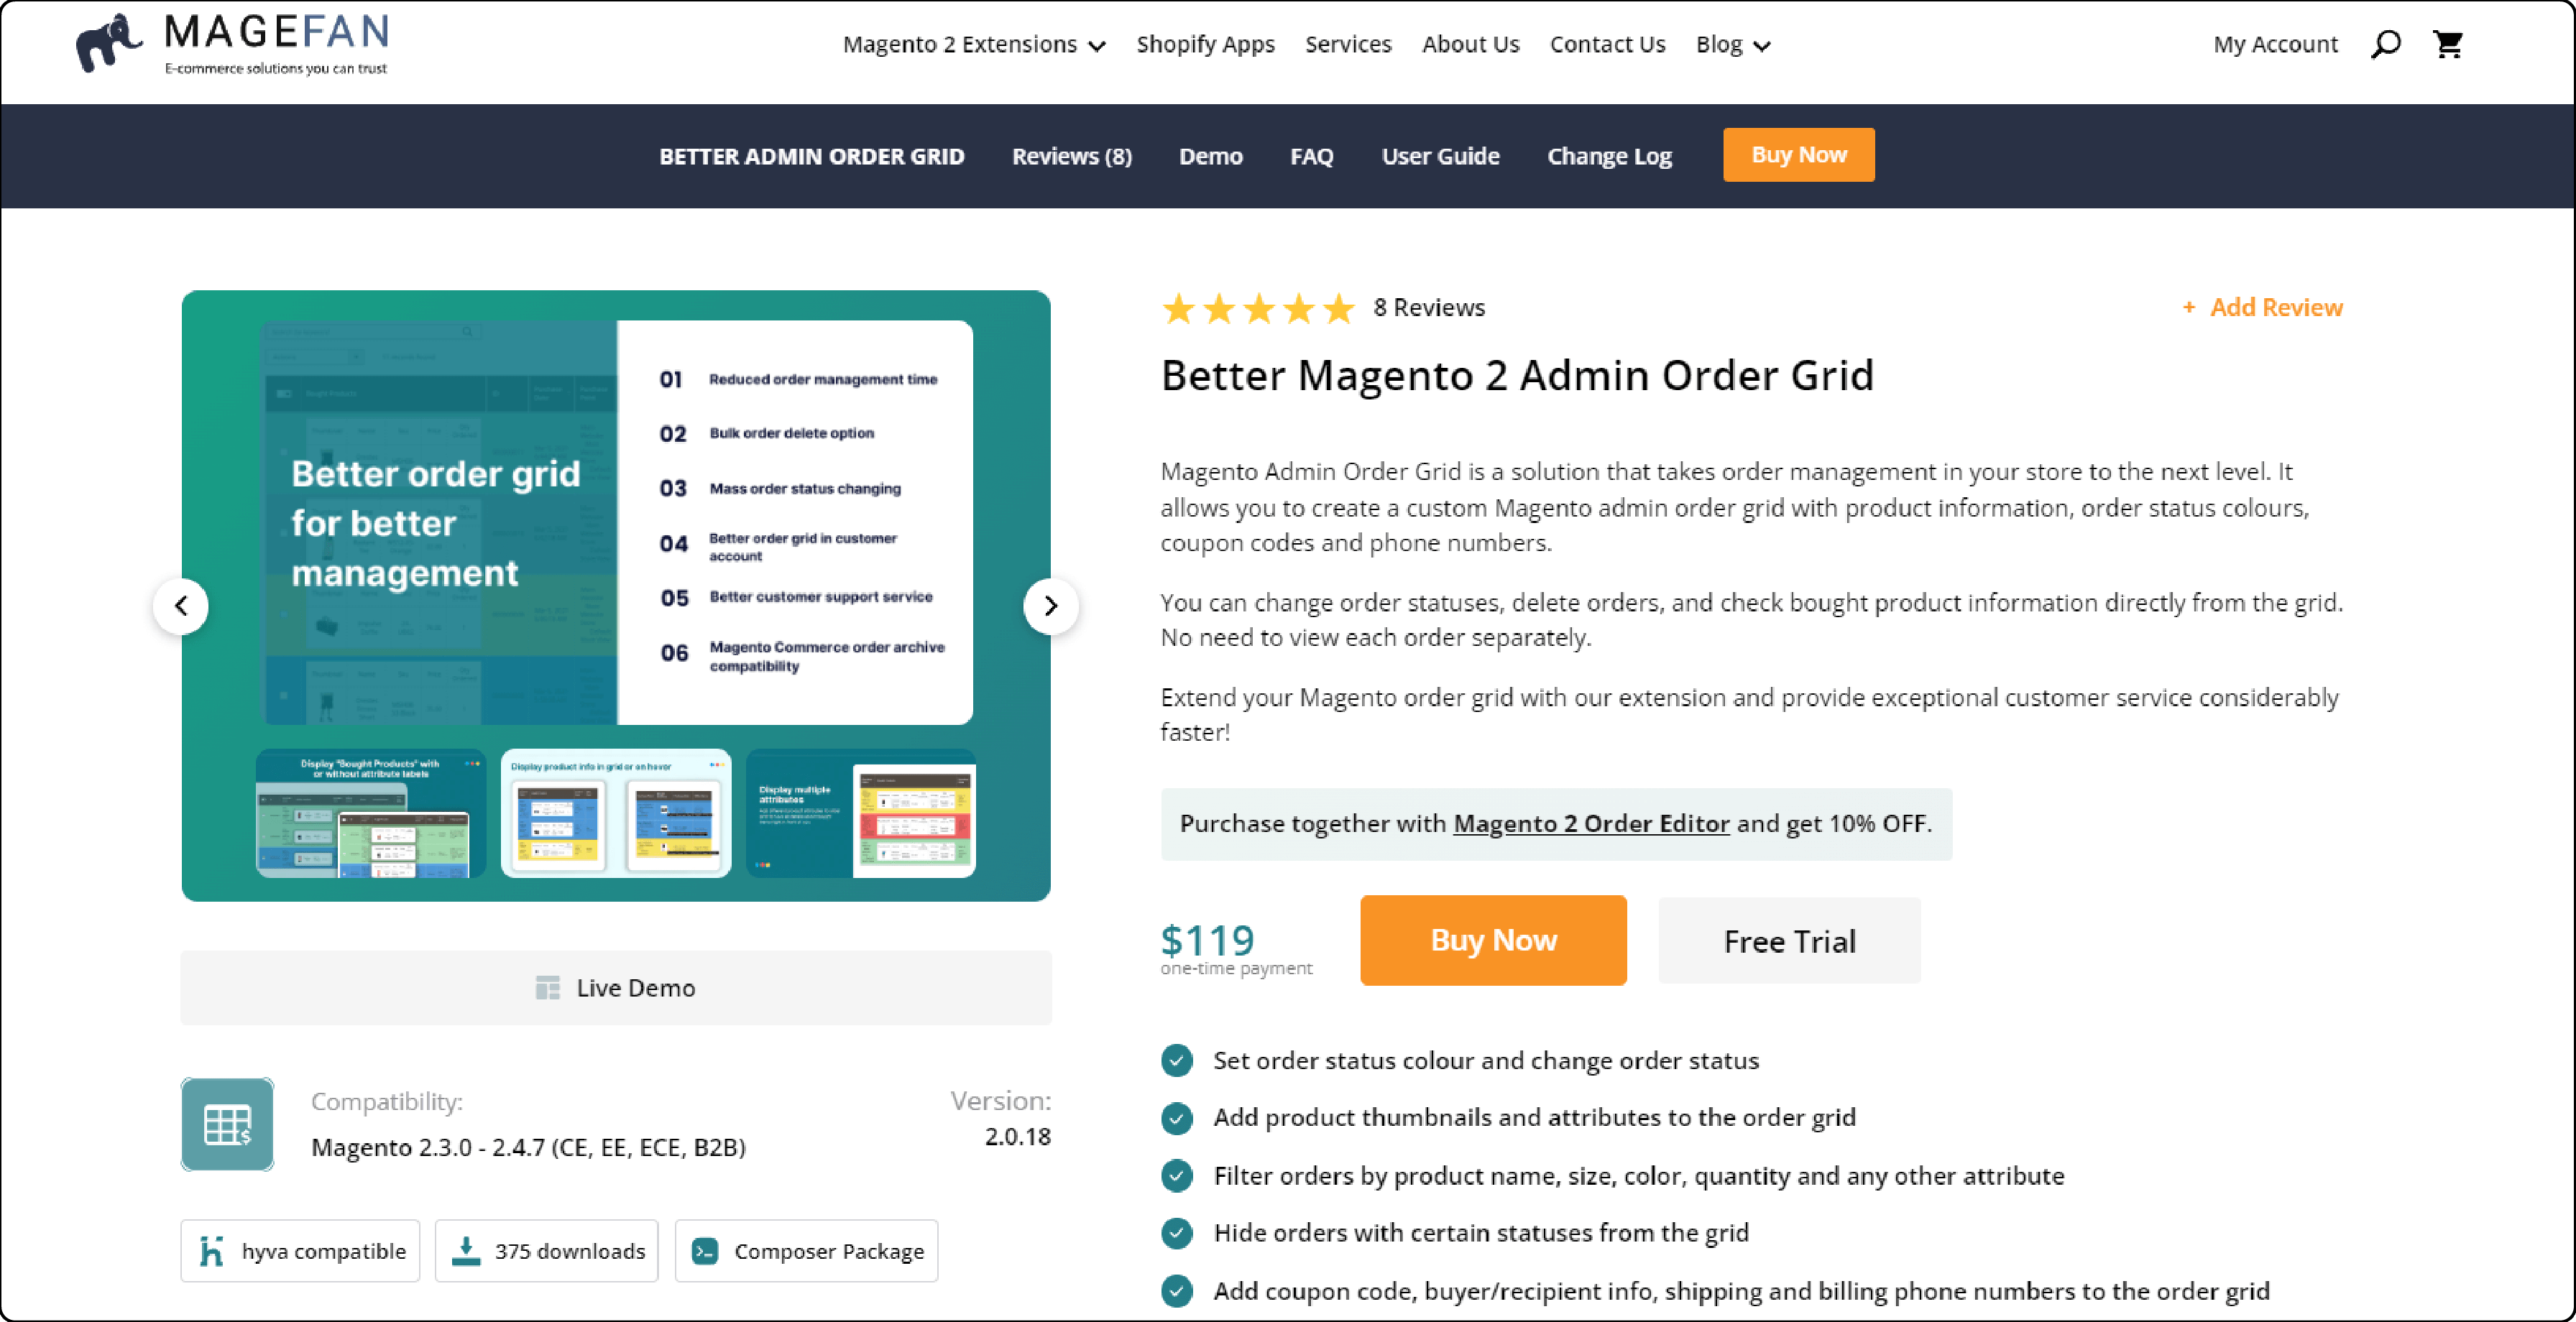The width and height of the screenshot is (2576, 1322).
Task: Launch the Live Demo button
Action: pyautogui.click(x=616, y=988)
